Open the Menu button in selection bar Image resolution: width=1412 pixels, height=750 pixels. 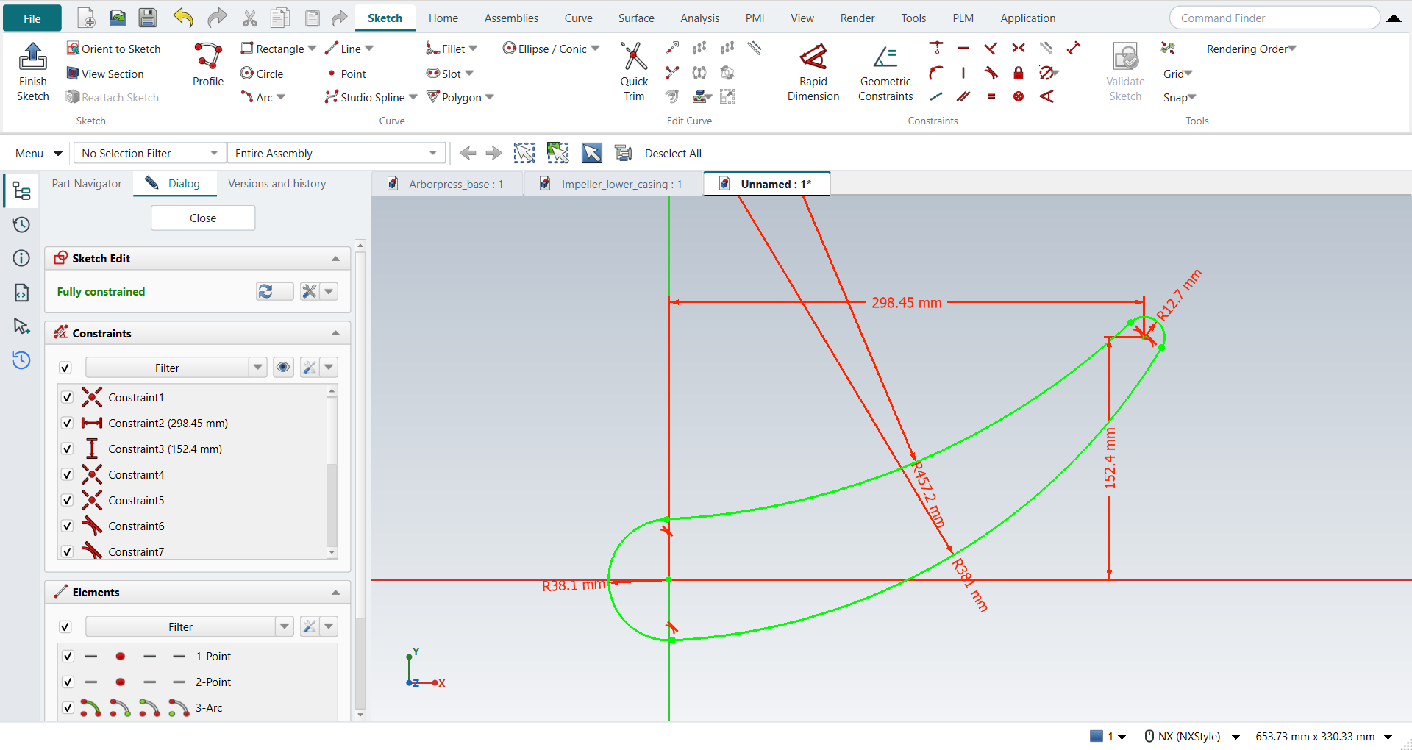pyautogui.click(x=39, y=153)
